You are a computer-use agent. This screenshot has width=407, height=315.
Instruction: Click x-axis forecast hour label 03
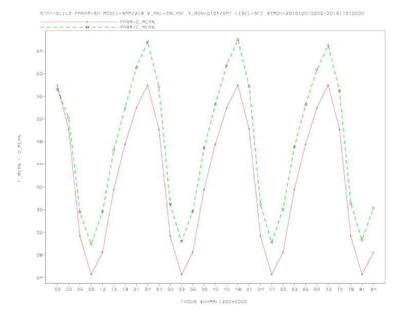pyautogui.click(x=68, y=289)
